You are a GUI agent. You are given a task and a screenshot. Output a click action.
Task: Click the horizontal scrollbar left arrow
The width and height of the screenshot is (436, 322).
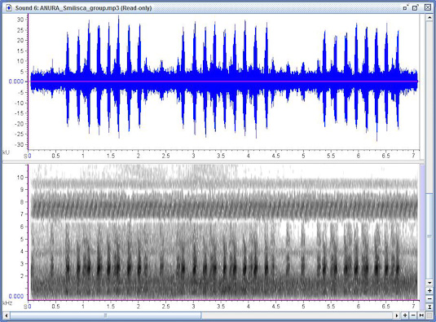(x=6, y=315)
